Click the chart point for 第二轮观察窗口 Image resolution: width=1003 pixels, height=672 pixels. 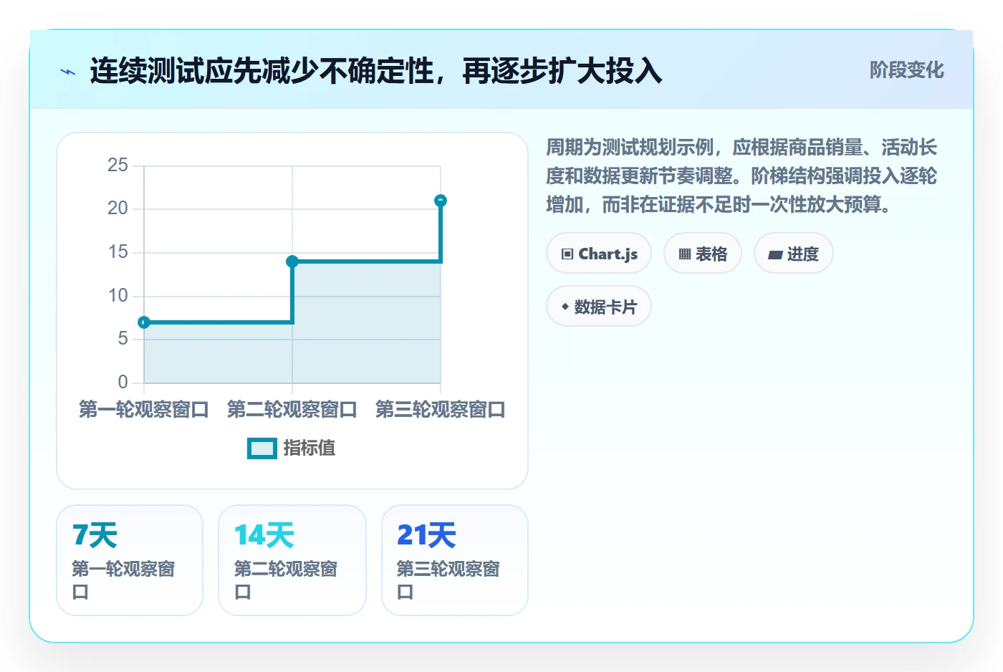tap(292, 261)
